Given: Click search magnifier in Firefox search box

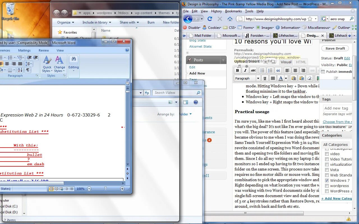Looking at the screenshot, I should 351,19.
